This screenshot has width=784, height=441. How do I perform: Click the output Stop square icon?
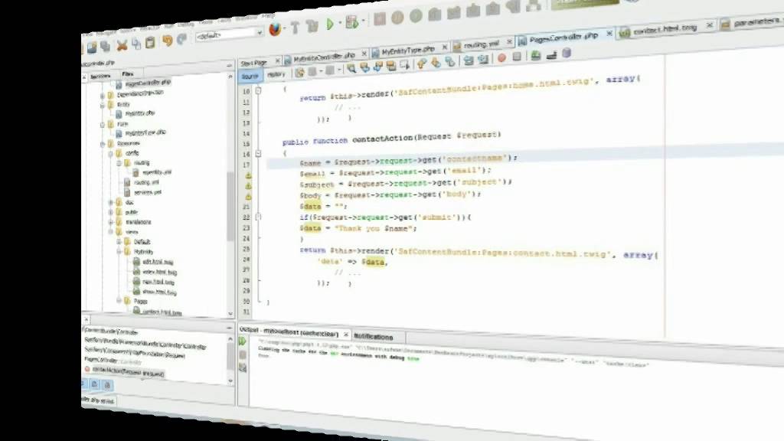[243, 354]
